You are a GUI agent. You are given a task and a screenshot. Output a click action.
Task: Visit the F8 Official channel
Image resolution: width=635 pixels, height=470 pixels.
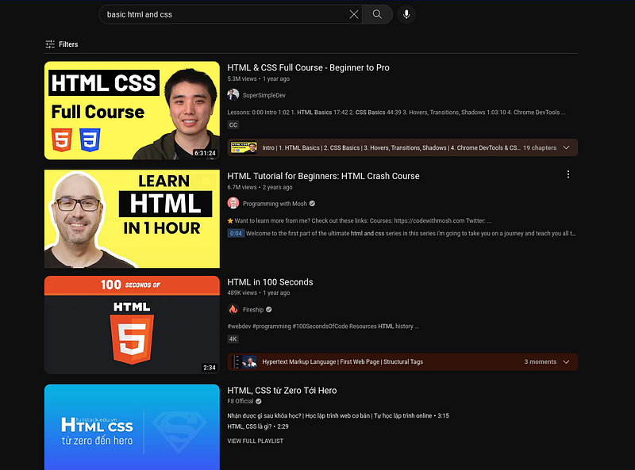click(x=241, y=401)
